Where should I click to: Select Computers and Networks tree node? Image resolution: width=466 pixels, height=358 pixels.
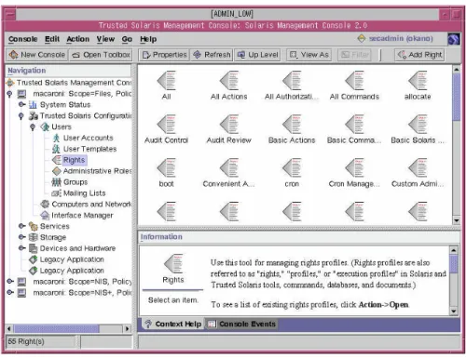[91, 205]
